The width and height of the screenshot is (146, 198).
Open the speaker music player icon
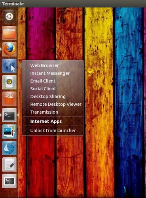click(9, 82)
